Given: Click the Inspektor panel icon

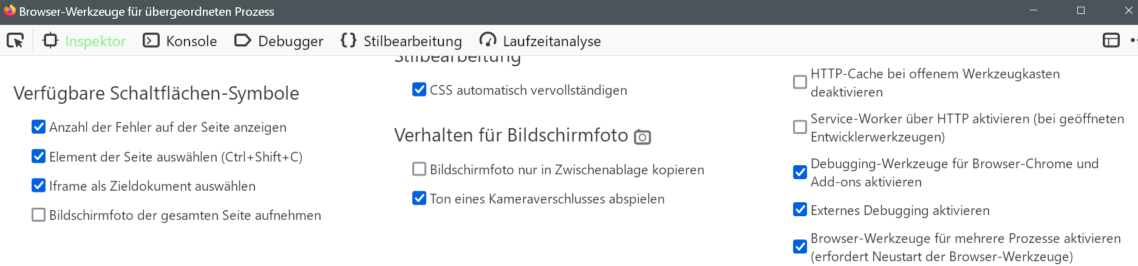Looking at the screenshot, I should (x=50, y=41).
